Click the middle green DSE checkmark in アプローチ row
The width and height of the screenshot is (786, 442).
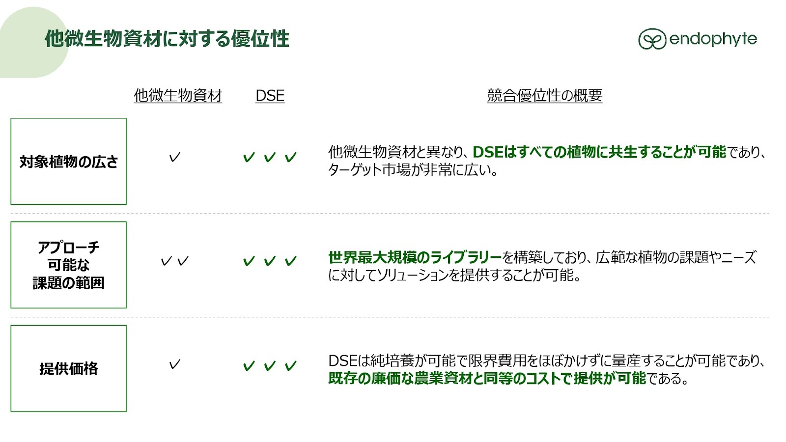click(x=270, y=261)
